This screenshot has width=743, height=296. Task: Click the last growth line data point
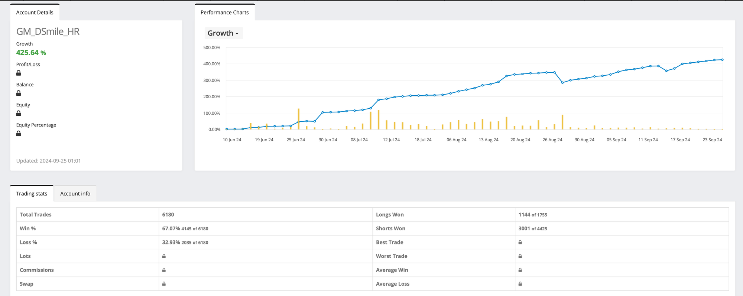(722, 60)
